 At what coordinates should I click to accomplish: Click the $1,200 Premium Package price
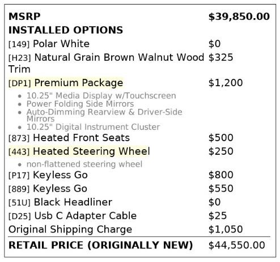[x=226, y=83]
